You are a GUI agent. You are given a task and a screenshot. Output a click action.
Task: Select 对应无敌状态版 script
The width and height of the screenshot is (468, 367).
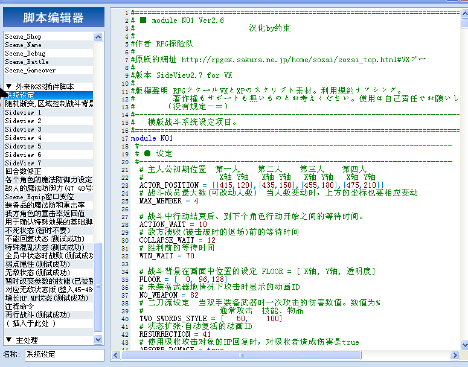[49, 289]
